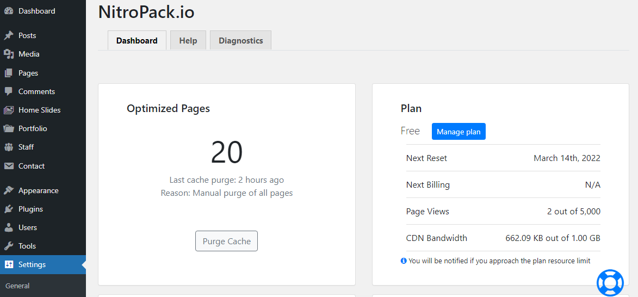Click the Home Slides icon
This screenshot has width=638, height=297.
(9, 110)
